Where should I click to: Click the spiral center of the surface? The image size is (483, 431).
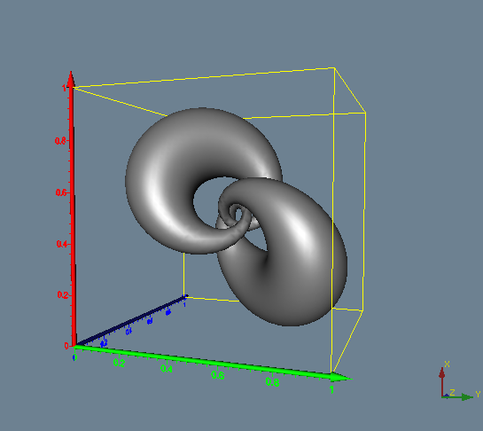click(x=238, y=212)
